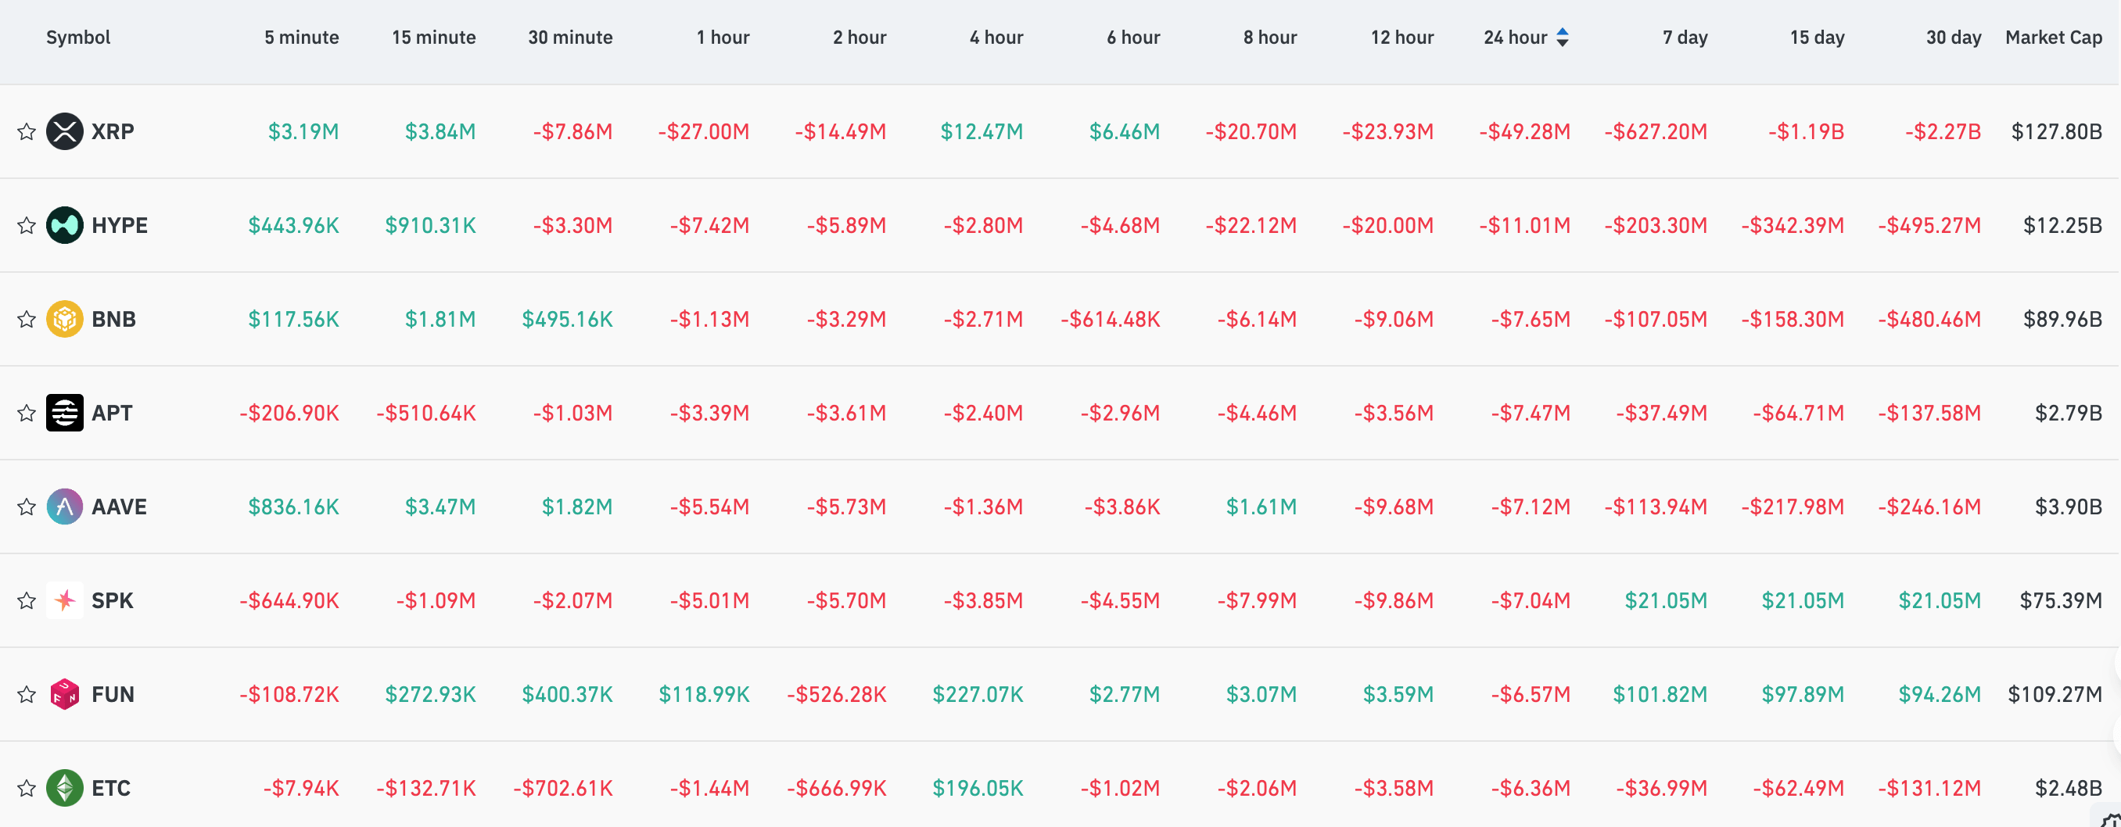
Task: Click the HYPE coin logo icon
Action: [64, 225]
